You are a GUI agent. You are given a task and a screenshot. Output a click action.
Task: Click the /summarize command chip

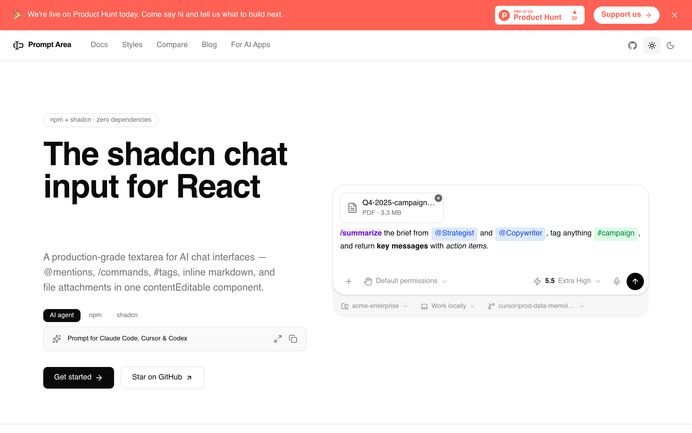tap(360, 233)
